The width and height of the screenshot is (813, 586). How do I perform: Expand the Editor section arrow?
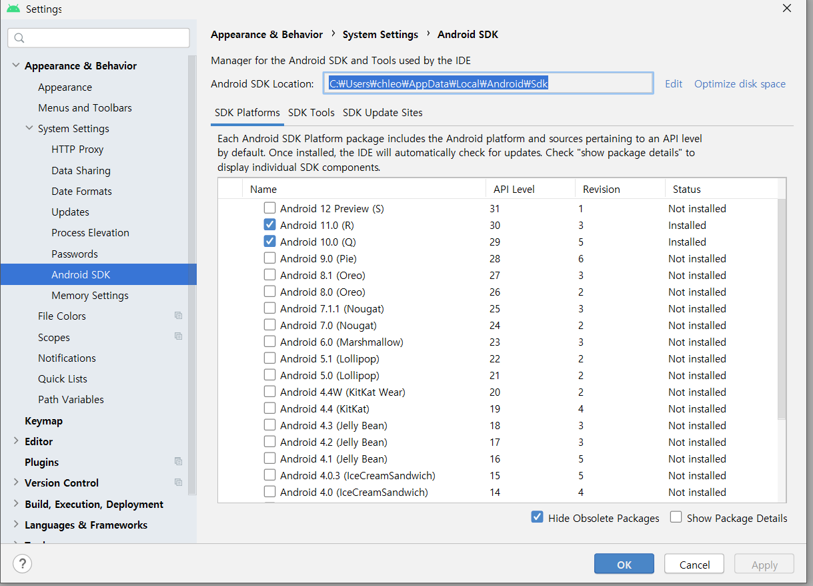click(16, 441)
